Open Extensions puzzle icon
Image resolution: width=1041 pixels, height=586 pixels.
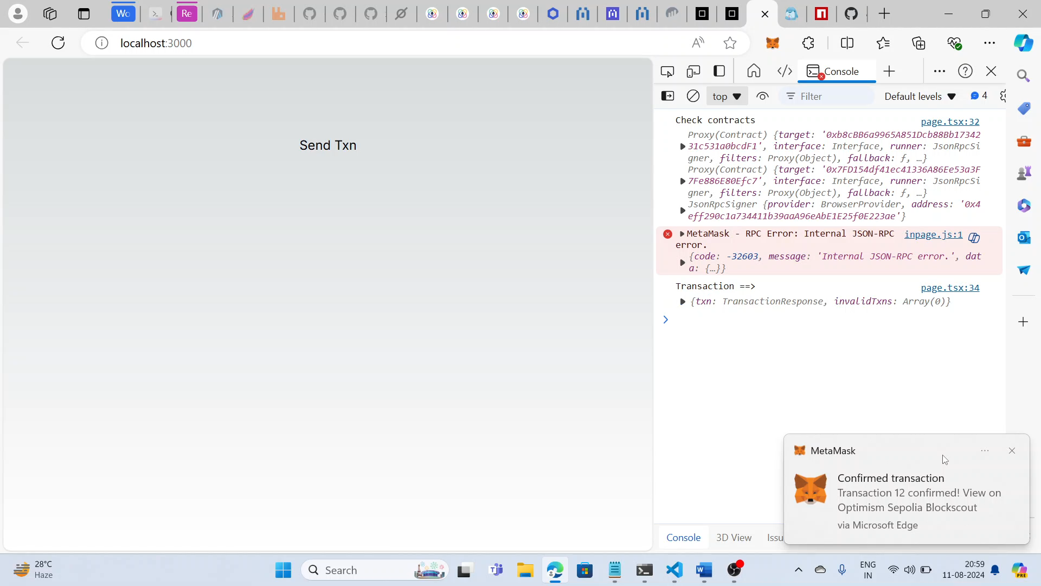coord(808,43)
